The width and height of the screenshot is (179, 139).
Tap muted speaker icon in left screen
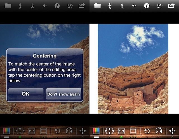pyautogui.click(x=45, y=6)
